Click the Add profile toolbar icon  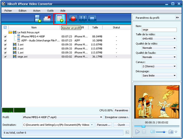(x=60, y=19)
